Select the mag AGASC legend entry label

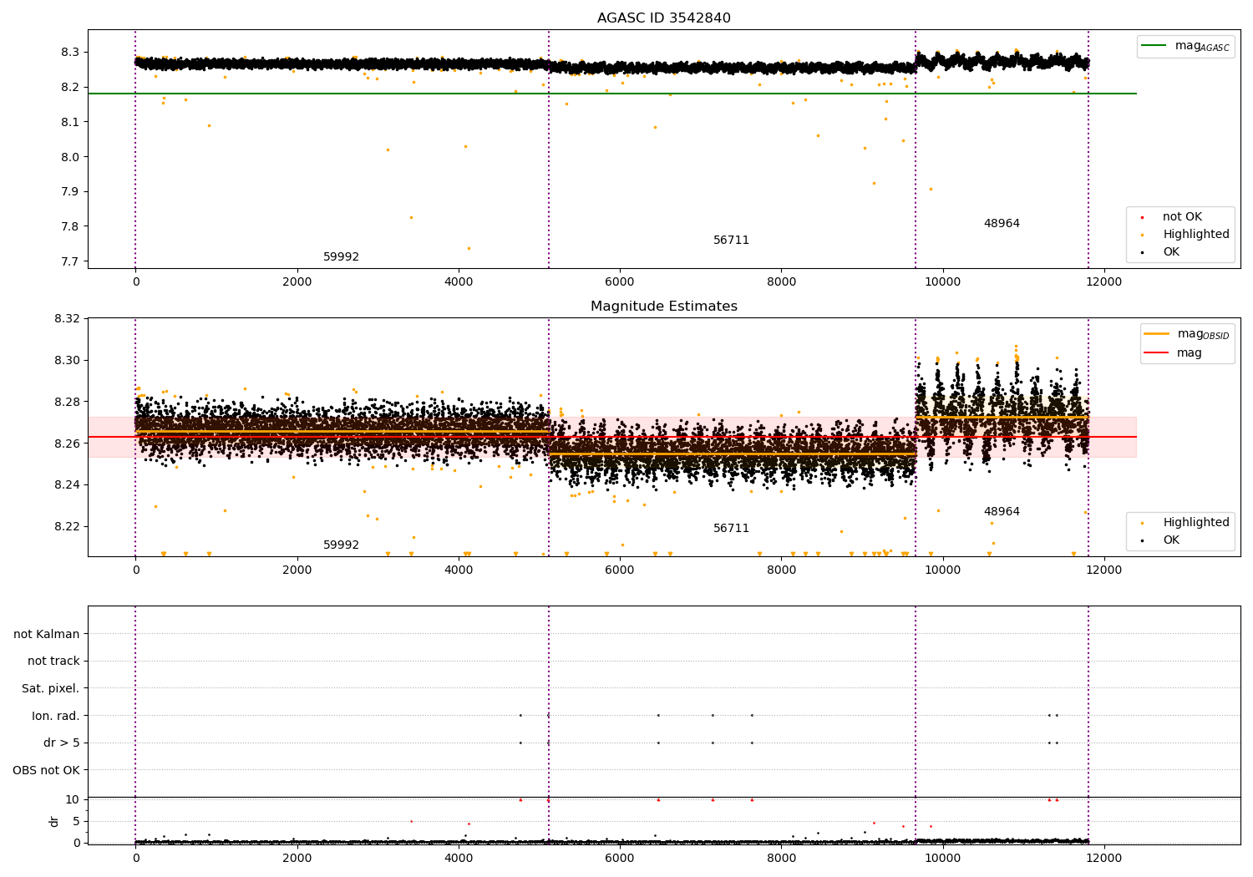click(x=1202, y=46)
